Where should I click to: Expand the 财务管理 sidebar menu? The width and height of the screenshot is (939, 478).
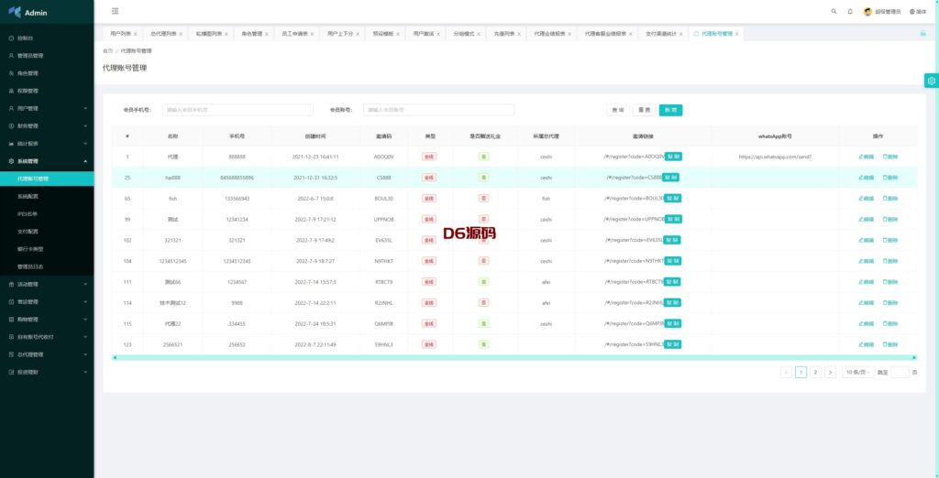(x=47, y=126)
